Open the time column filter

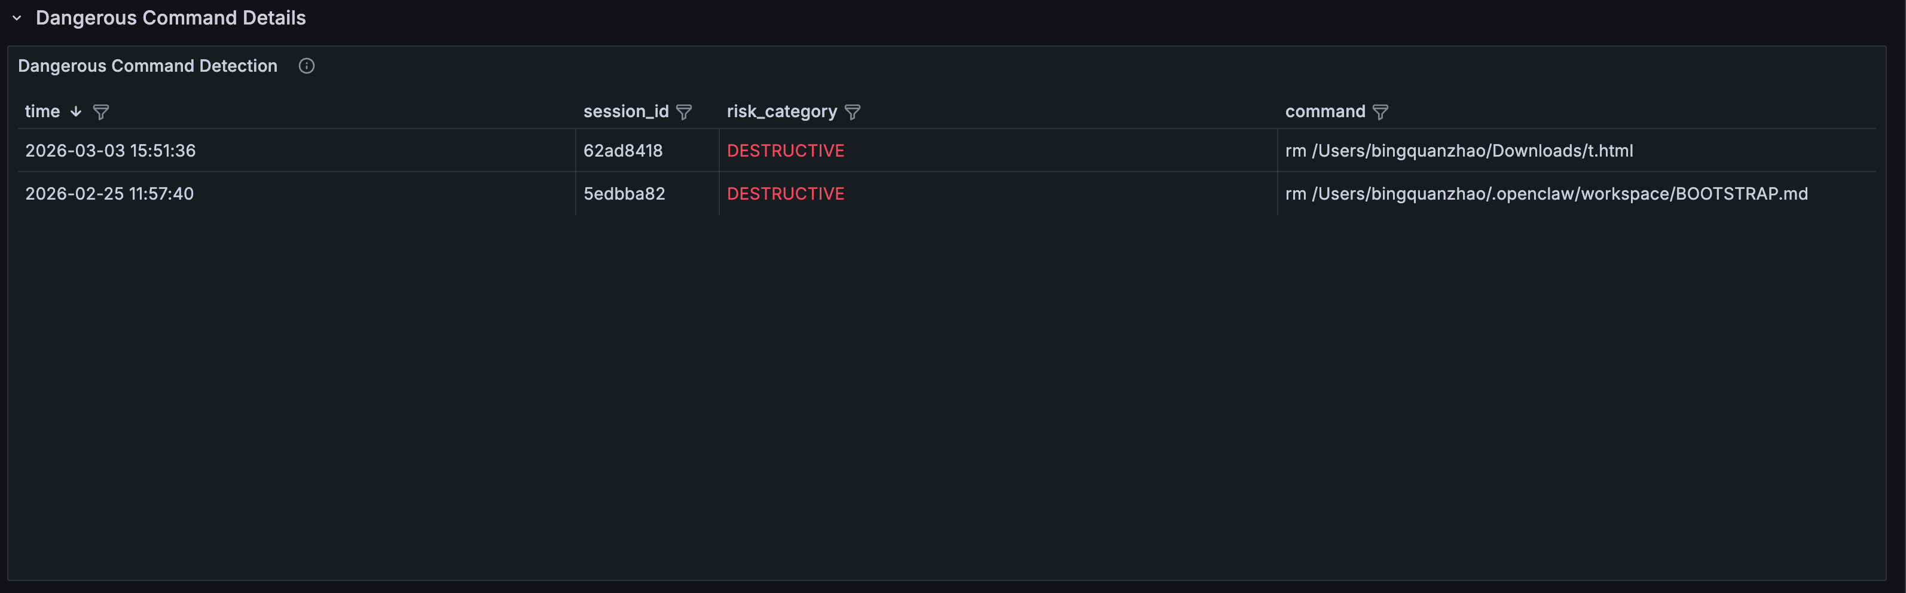(x=100, y=112)
